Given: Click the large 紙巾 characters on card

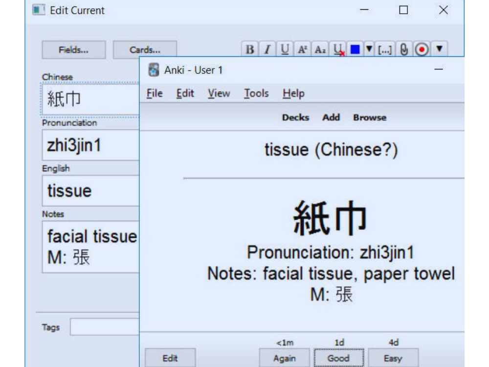Looking at the screenshot, I should 330,218.
